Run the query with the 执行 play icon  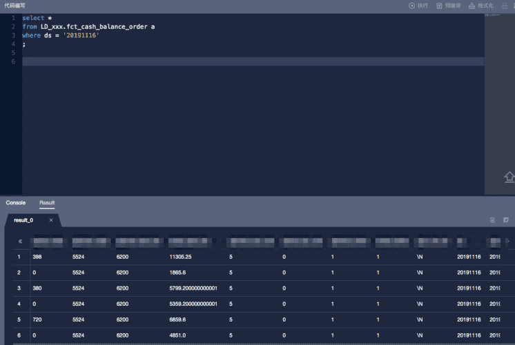click(411, 6)
